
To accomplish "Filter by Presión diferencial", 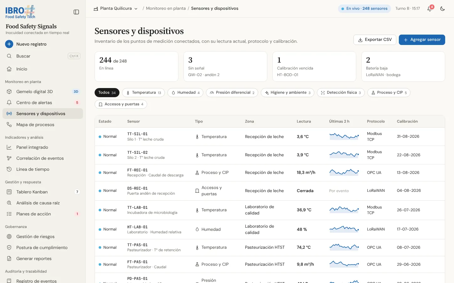I will (x=232, y=92).
